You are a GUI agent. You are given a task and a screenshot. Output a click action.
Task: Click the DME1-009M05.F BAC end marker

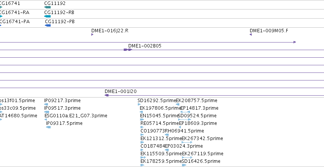pos(251,35)
